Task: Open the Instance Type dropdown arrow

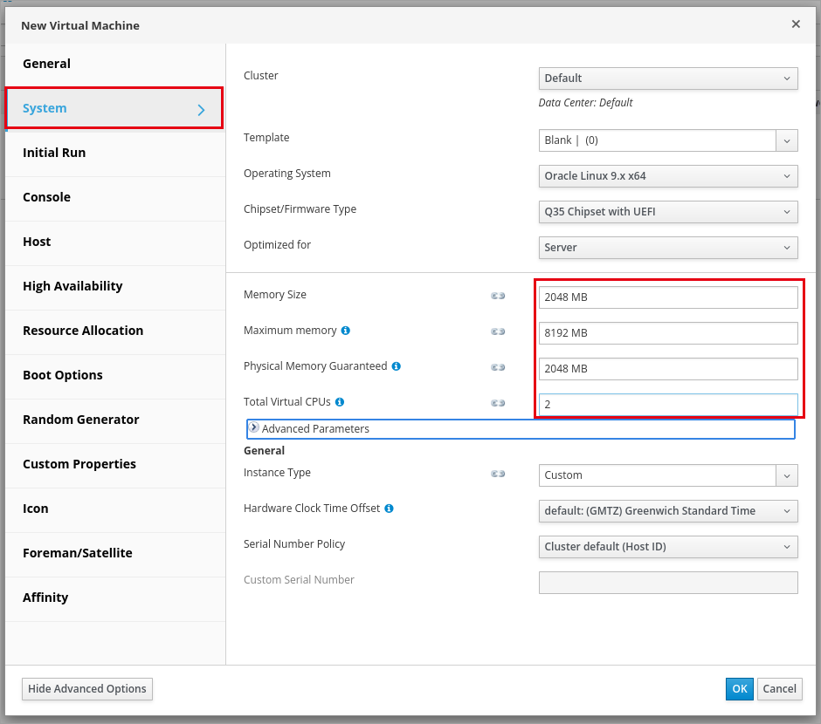Action: [x=787, y=475]
